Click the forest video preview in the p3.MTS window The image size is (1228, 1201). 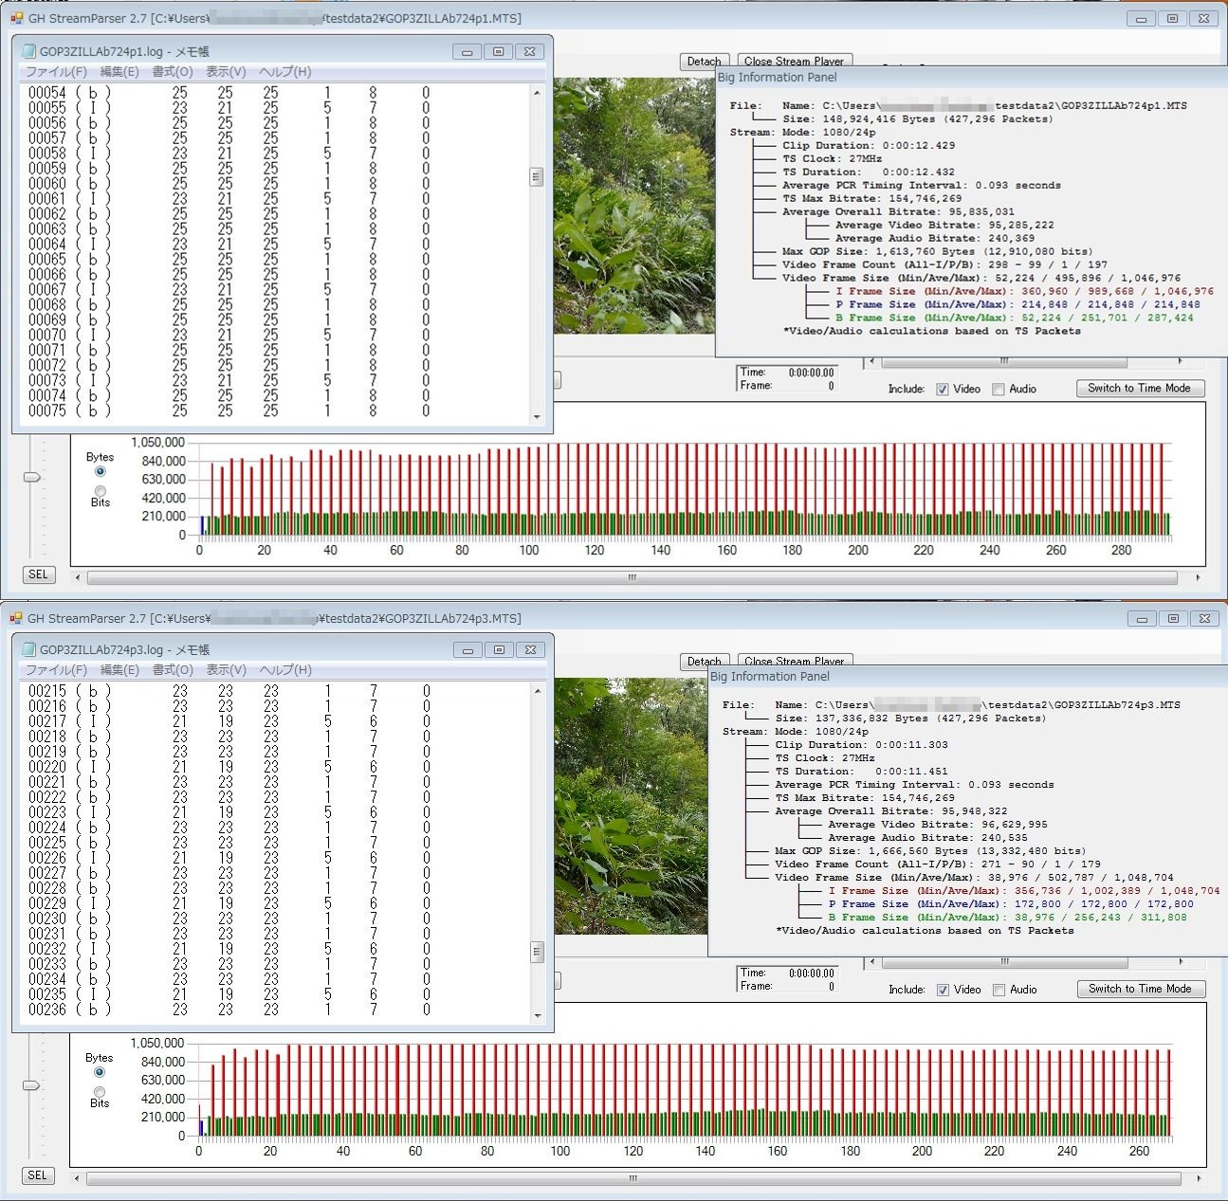[x=631, y=806]
